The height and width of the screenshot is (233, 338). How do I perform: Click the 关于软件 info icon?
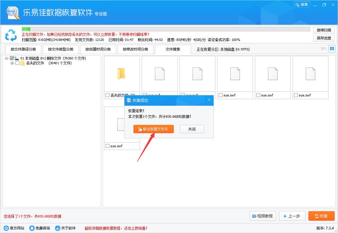57,228
